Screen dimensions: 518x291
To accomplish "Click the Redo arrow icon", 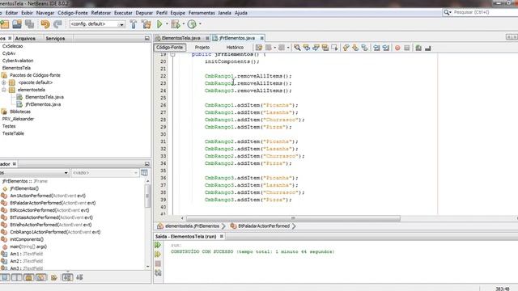I will point(57,24).
